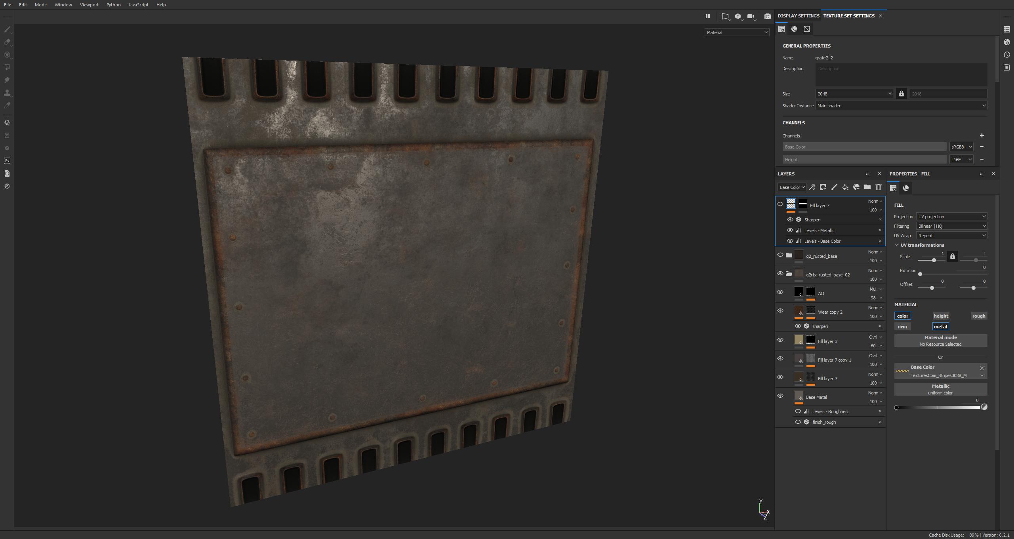Open the 3D cube viewport mode icon
Image resolution: width=1014 pixels, height=539 pixels.
tap(738, 16)
